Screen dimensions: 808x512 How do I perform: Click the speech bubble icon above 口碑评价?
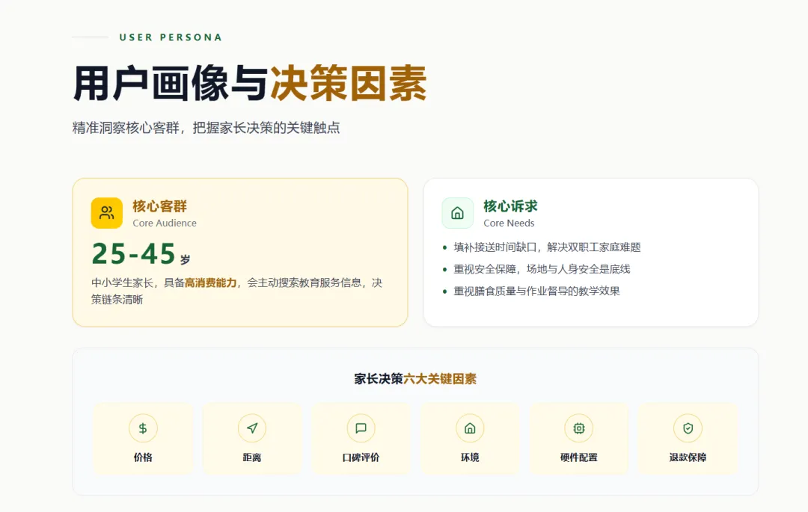click(x=361, y=428)
